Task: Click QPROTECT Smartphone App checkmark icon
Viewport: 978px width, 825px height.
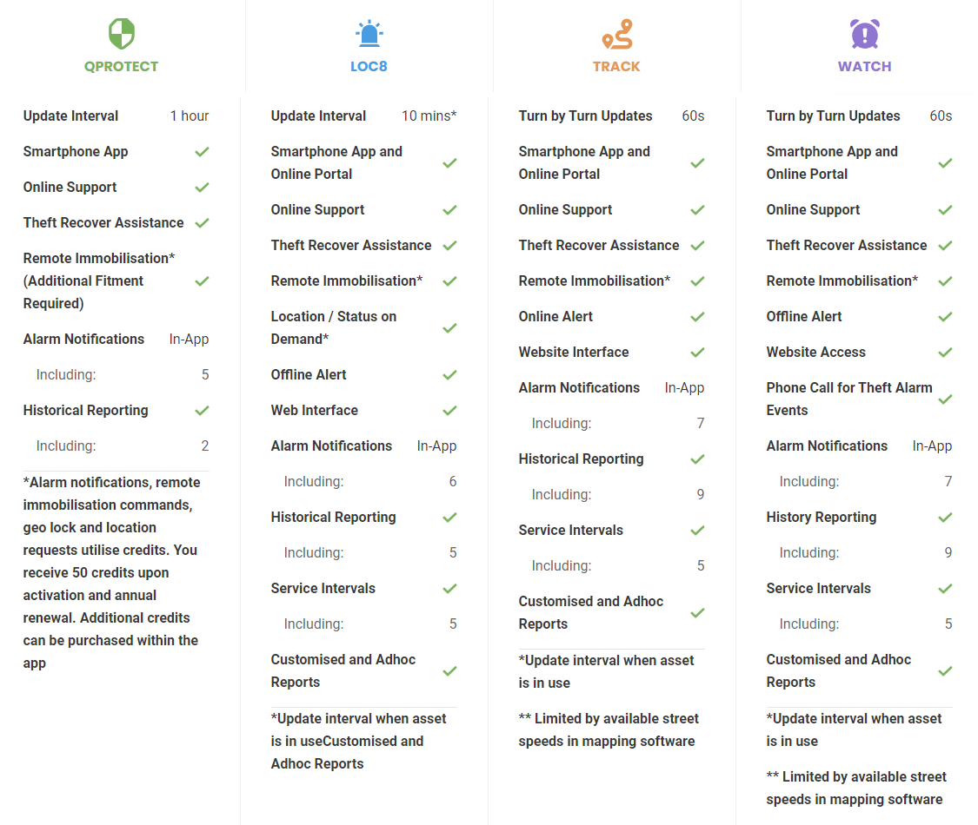Action: pos(202,152)
